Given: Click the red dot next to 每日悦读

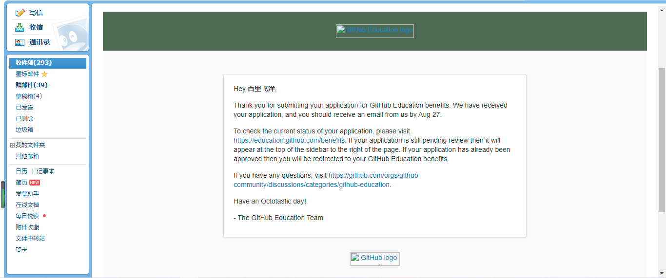Looking at the screenshot, I should tap(44, 216).
